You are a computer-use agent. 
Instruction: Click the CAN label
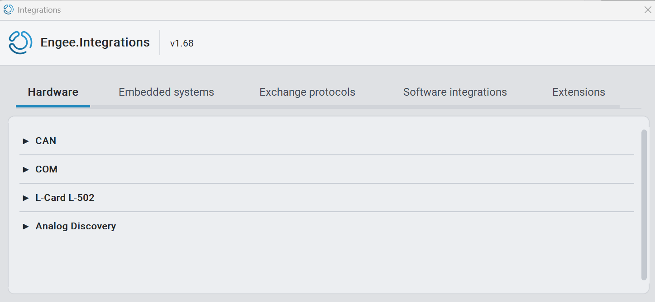click(x=46, y=141)
